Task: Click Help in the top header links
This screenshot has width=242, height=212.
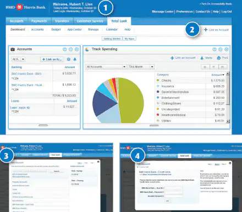Action: [x=216, y=12]
